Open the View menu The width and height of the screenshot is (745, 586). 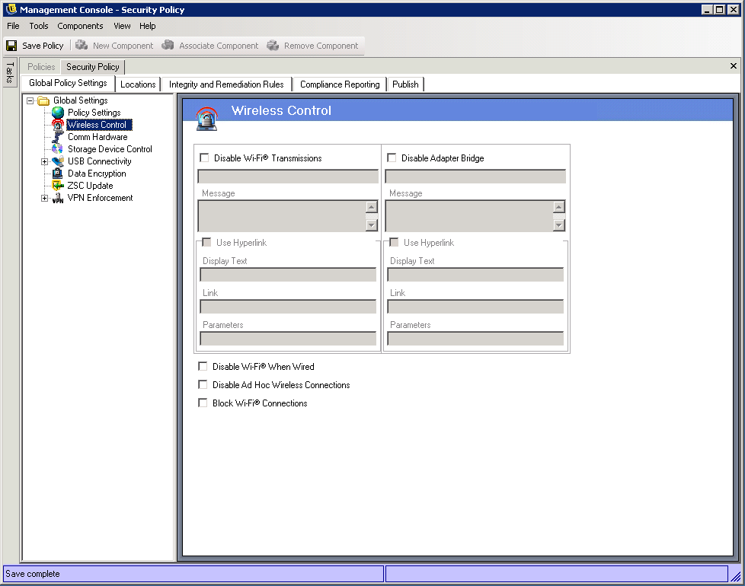(122, 26)
